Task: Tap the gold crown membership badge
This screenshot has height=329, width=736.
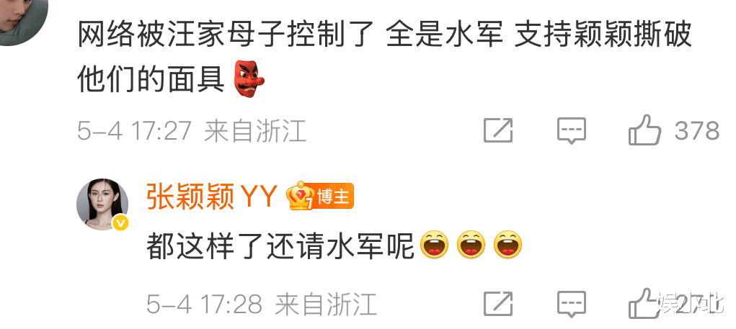Action: point(301,196)
